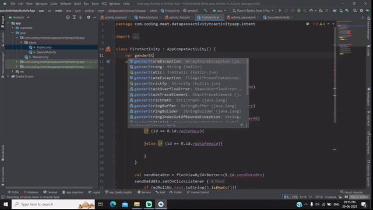The width and height of the screenshot is (373, 210).
Task: Open the Logcat tool window
Action: (94, 192)
